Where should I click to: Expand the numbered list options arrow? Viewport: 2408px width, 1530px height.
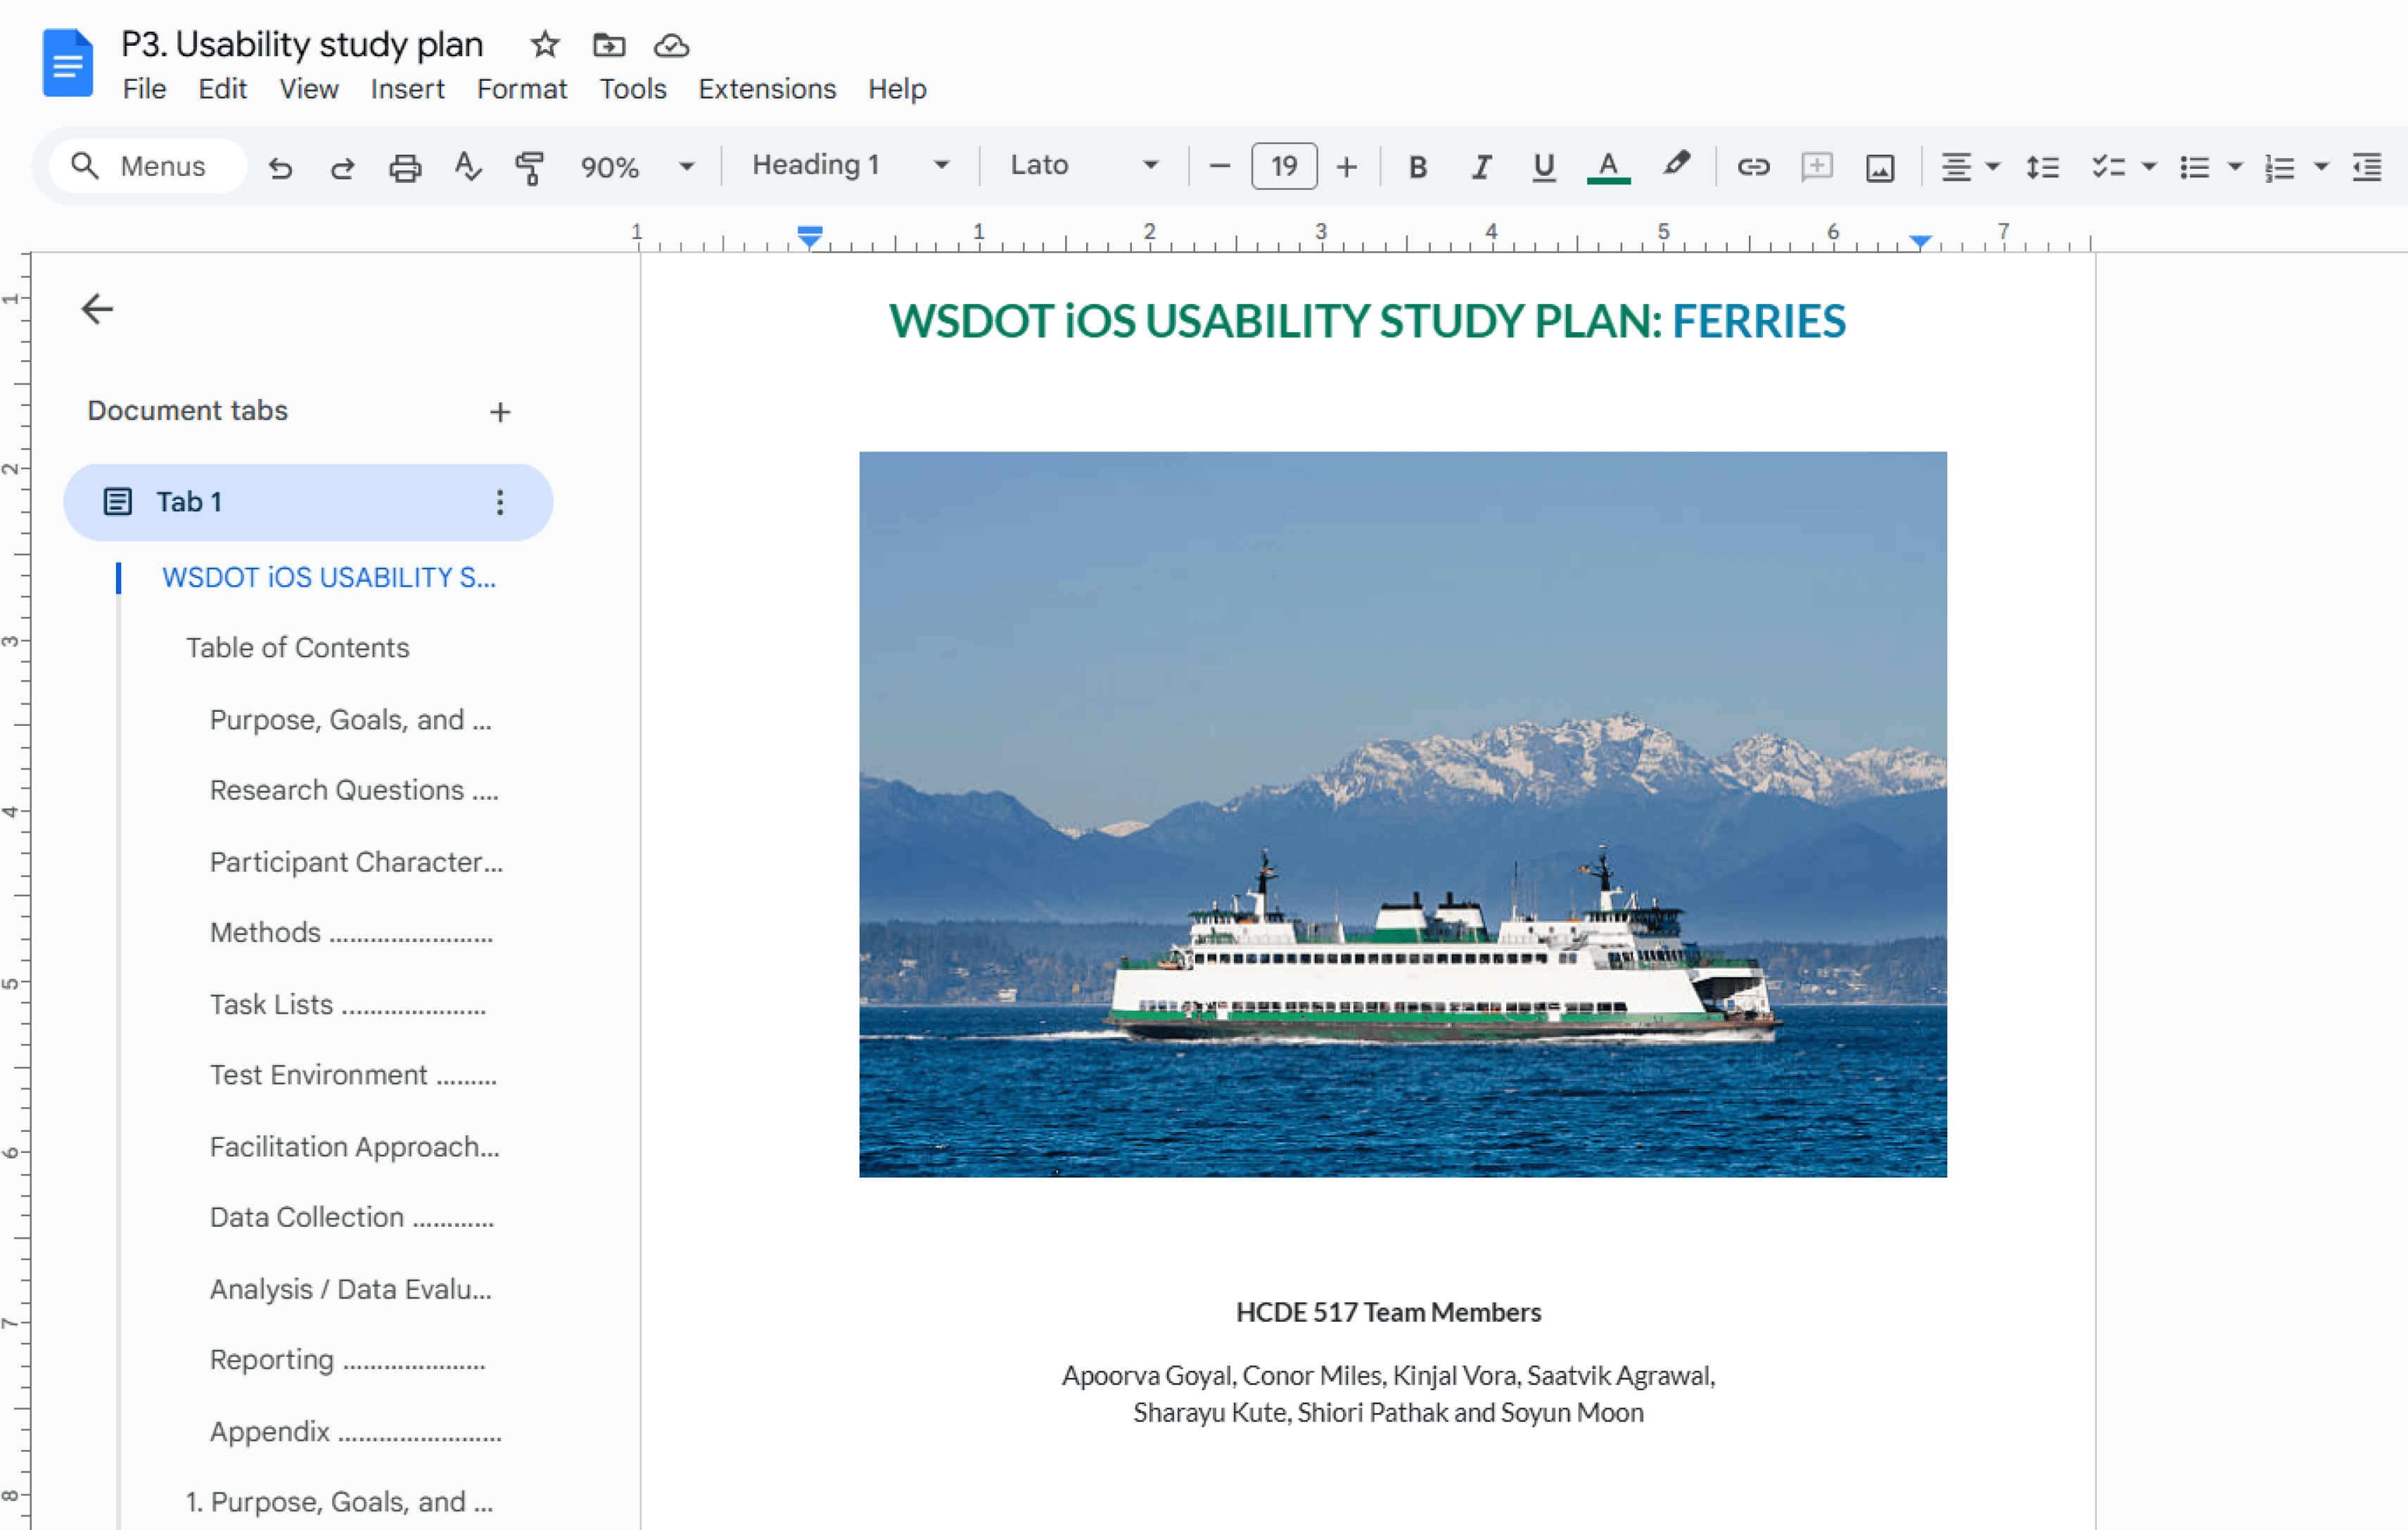[x=2321, y=167]
